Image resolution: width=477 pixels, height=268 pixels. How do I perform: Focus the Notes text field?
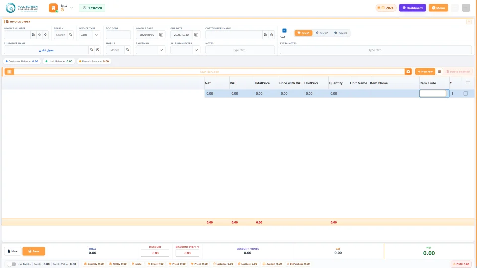[240, 50]
